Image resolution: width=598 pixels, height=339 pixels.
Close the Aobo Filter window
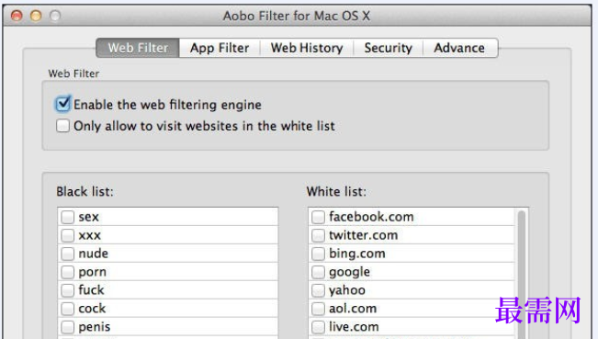coord(17,16)
